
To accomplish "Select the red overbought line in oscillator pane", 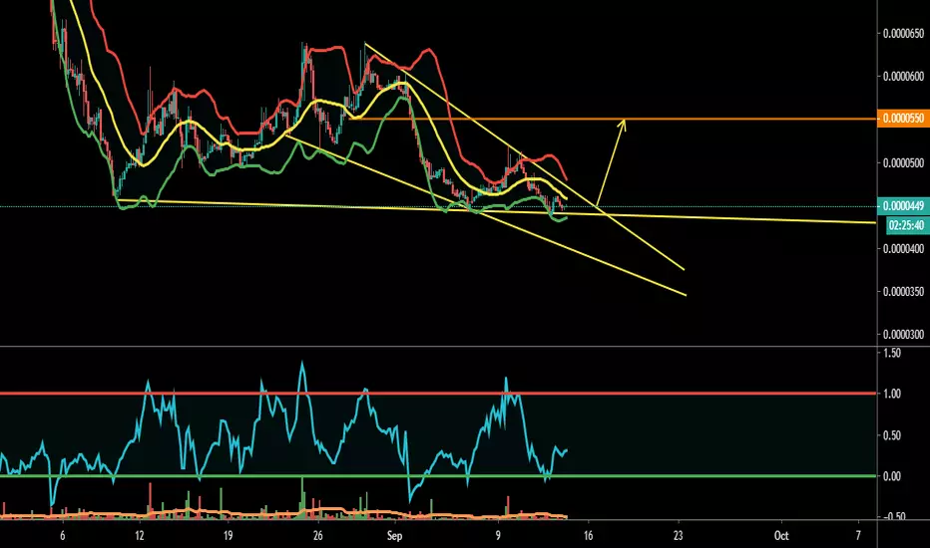I will [x=438, y=394].
